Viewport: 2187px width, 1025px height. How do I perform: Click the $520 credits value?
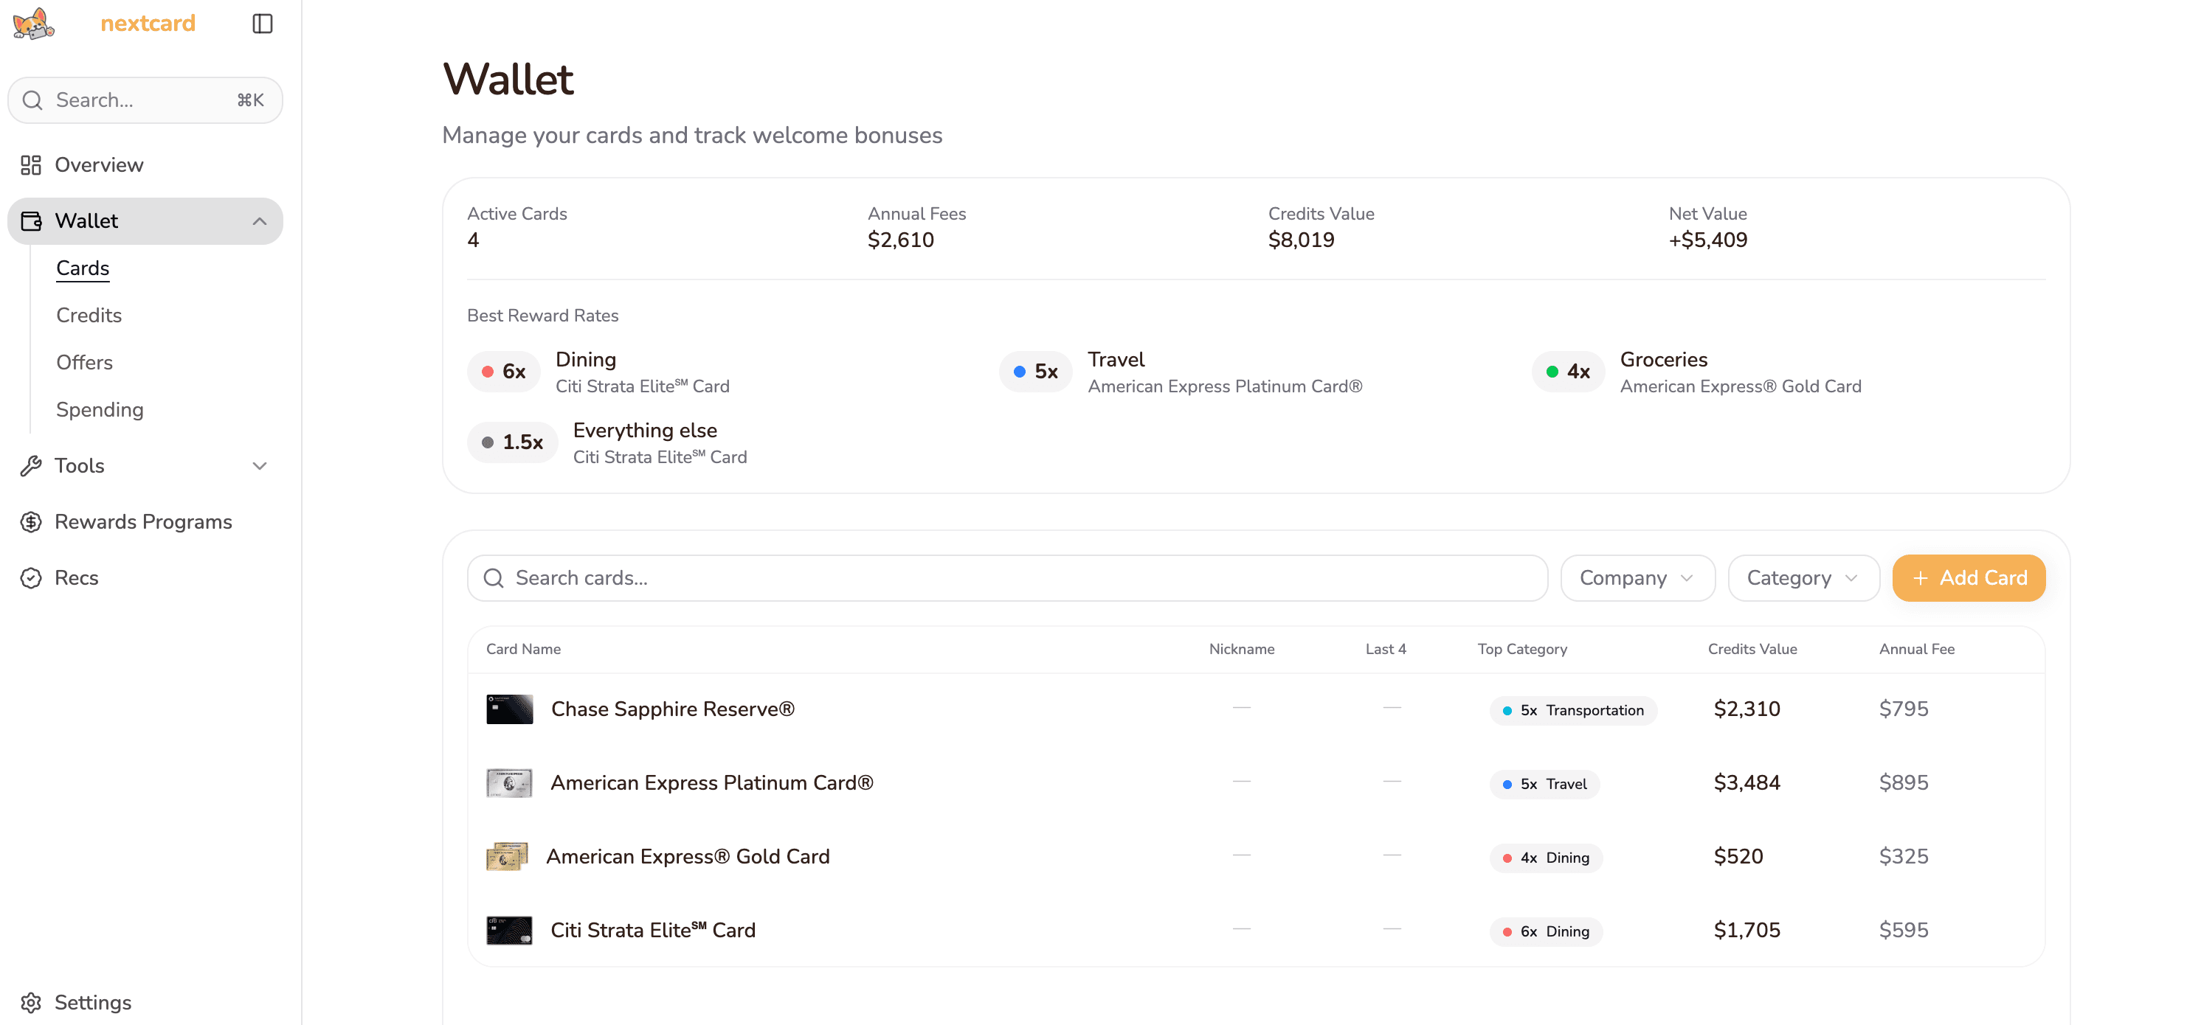(x=1738, y=857)
